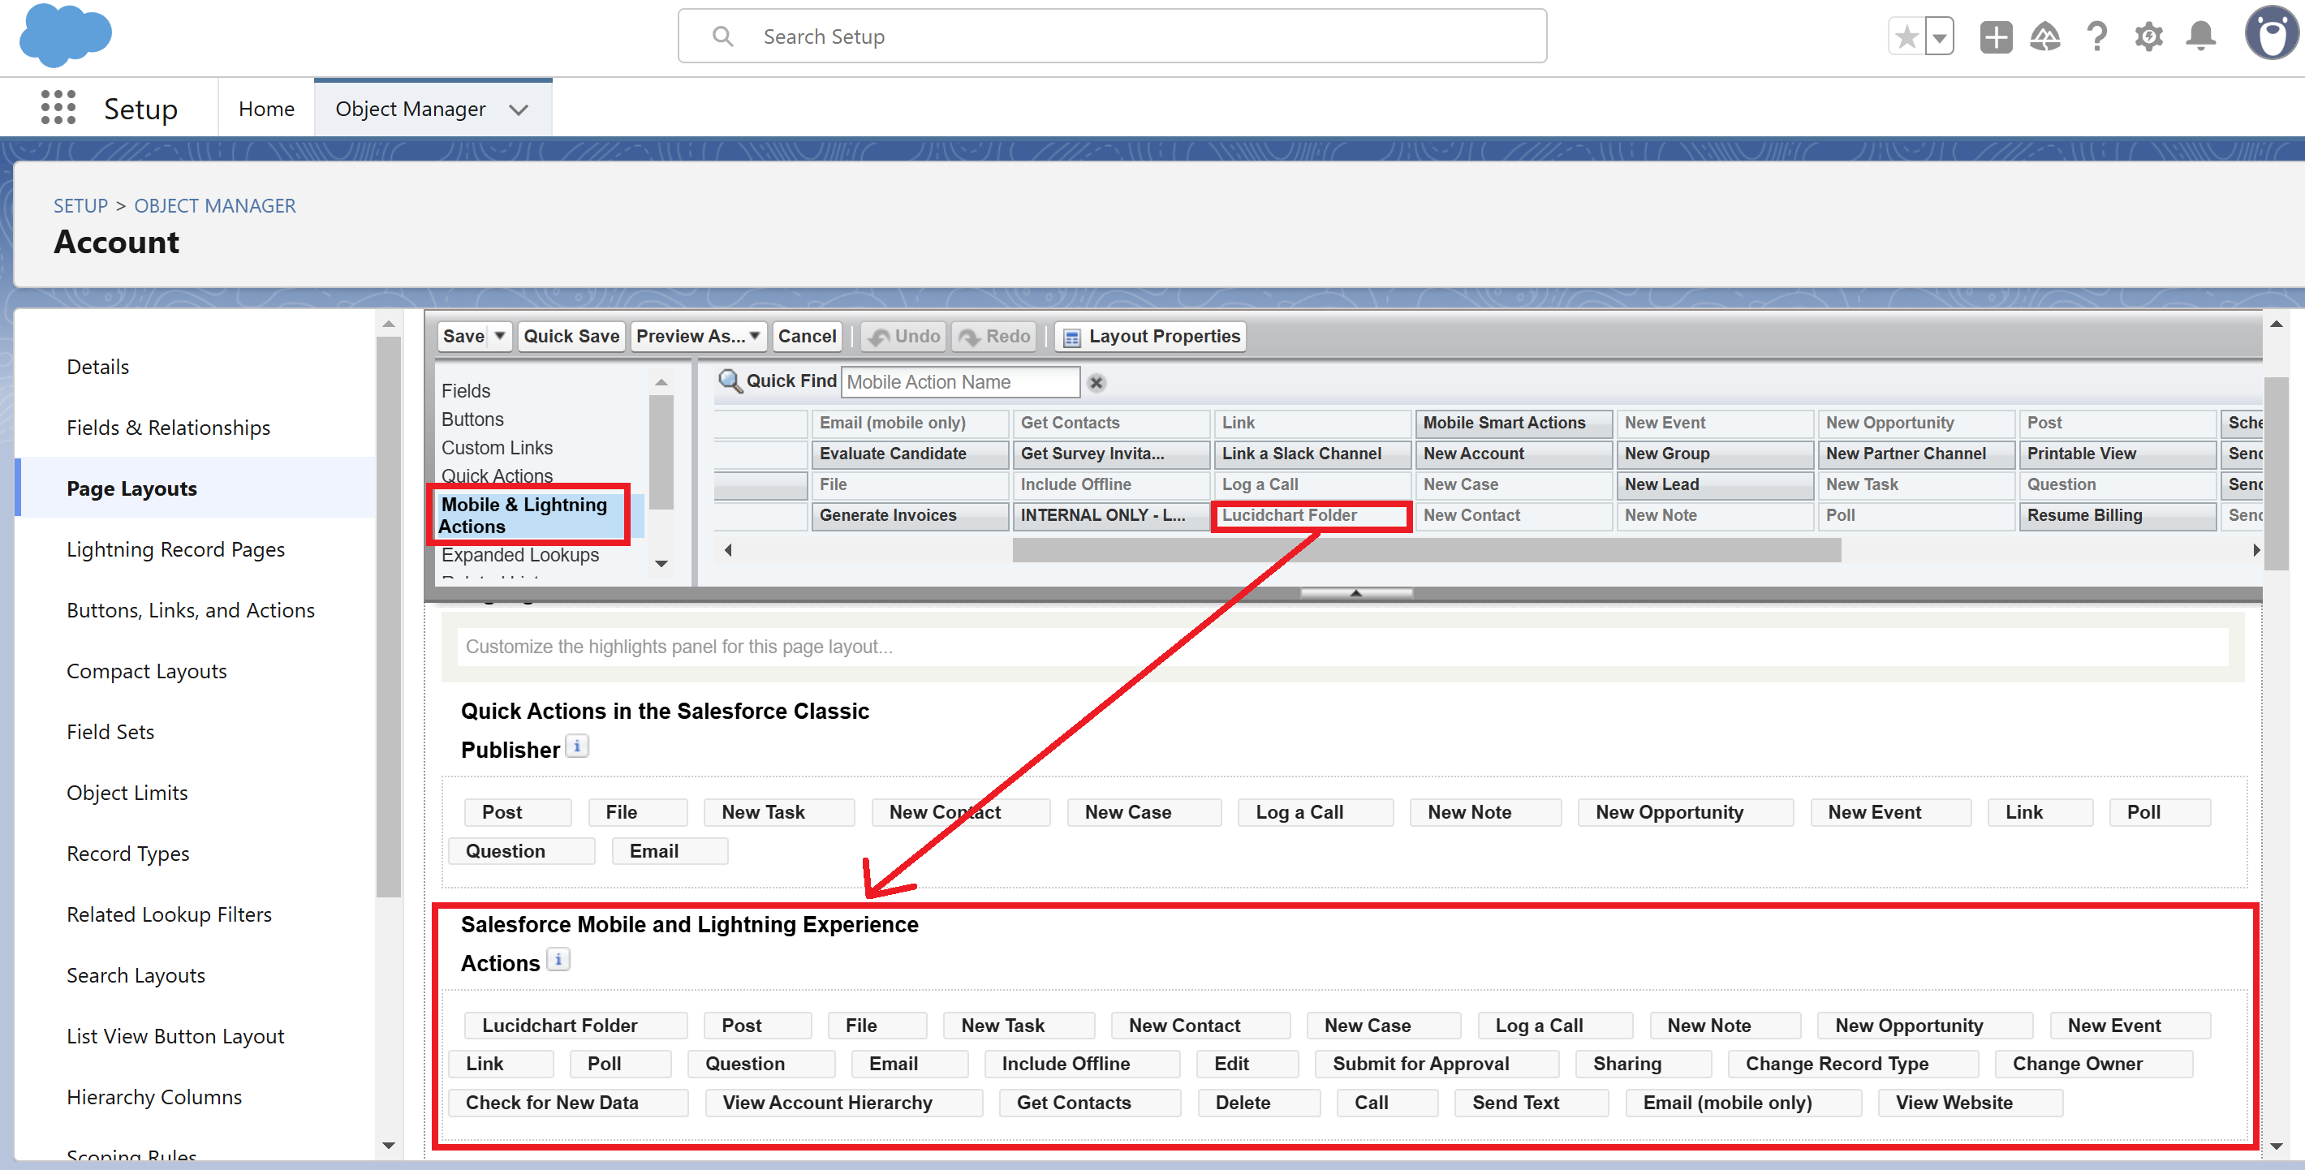The image size is (2305, 1170).
Task: Click the info icon next to Publisher
Action: point(577,746)
